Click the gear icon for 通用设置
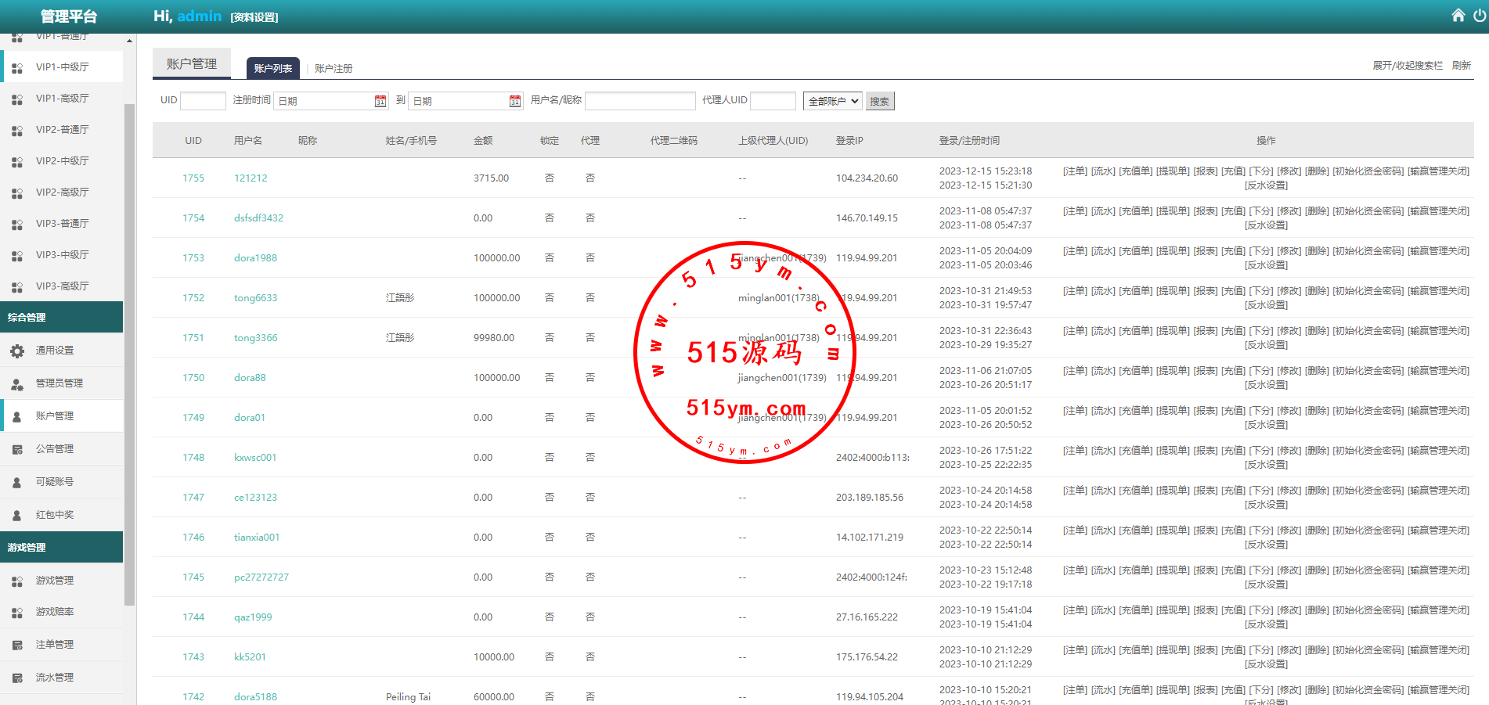Screen dimensions: 1489x705 click(17, 351)
